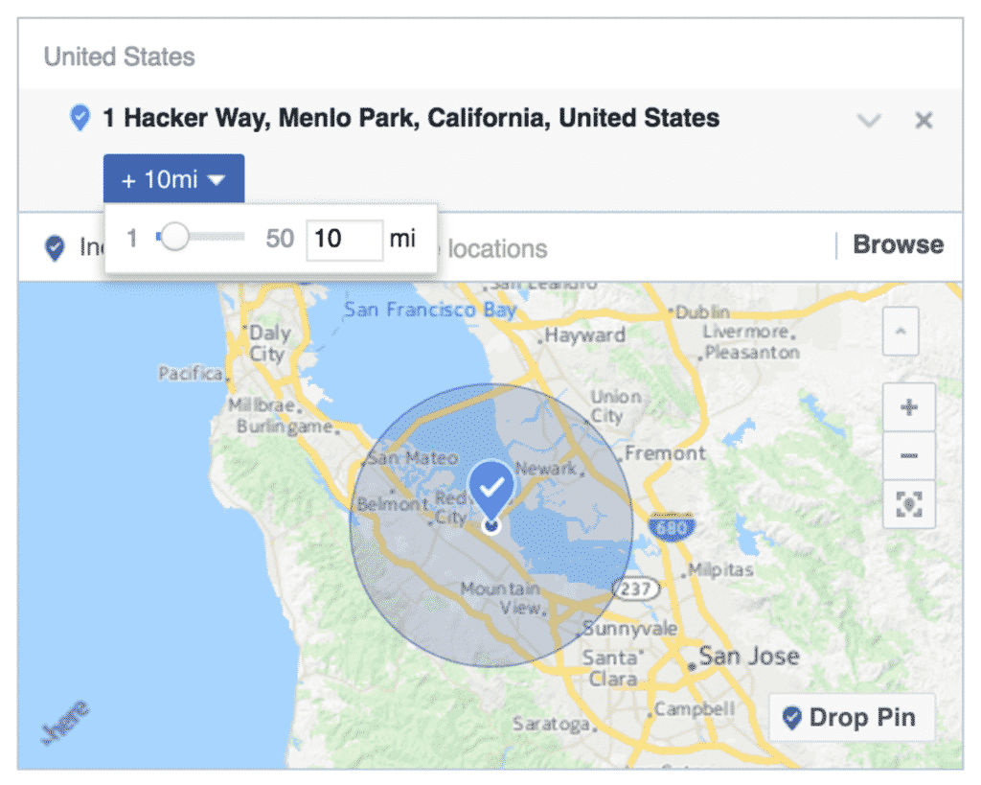Expand the chevron next to Hacker Way address
The image size is (981, 785).
(x=868, y=120)
